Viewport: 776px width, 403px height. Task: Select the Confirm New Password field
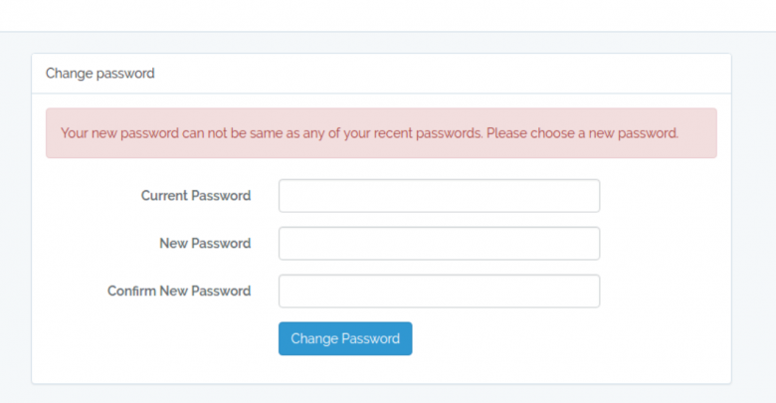439,292
